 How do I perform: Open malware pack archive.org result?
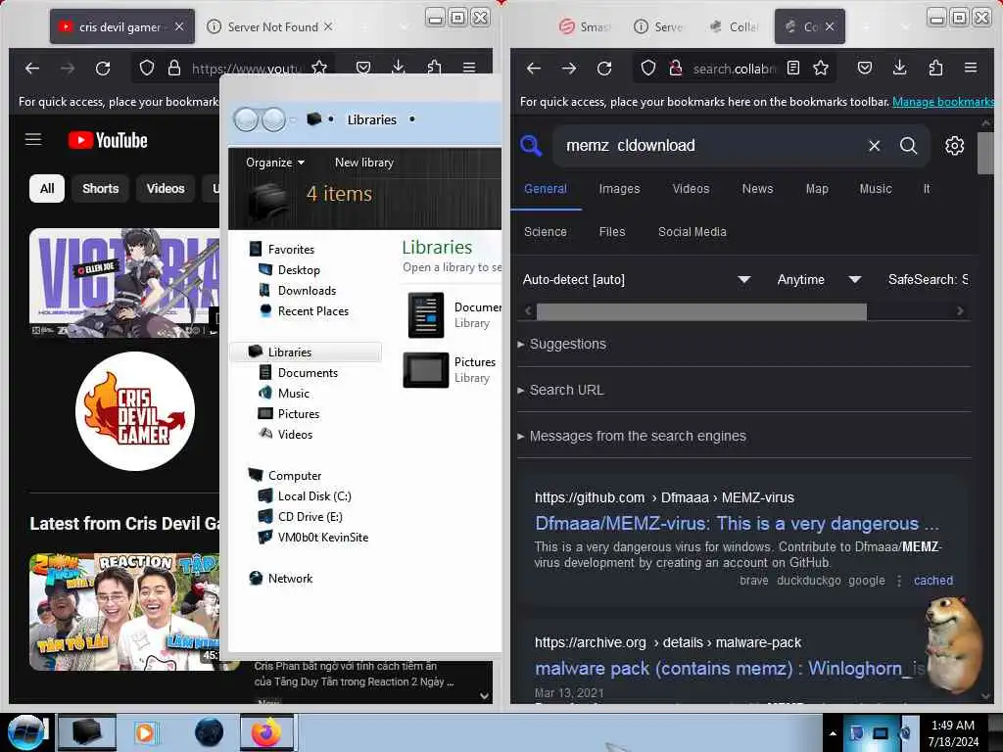click(729, 669)
